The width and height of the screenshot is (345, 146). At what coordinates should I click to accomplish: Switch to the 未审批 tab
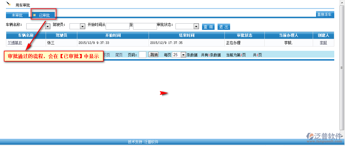[x=17, y=15]
